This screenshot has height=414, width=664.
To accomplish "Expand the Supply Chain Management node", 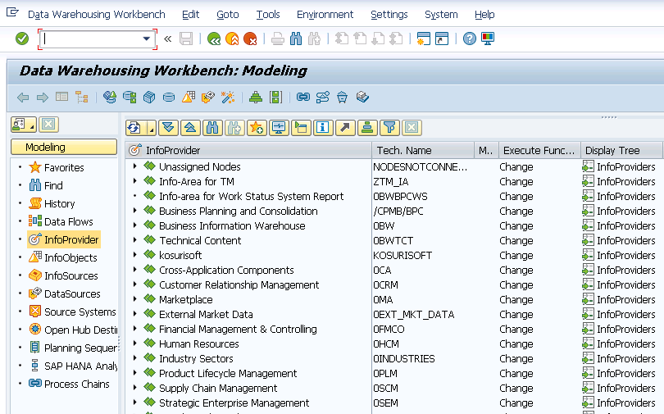I will point(135,388).
